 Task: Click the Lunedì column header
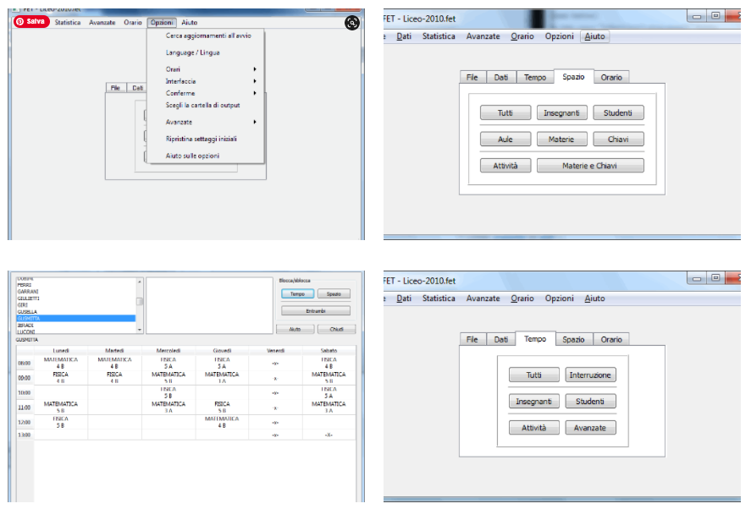point(61,350)
